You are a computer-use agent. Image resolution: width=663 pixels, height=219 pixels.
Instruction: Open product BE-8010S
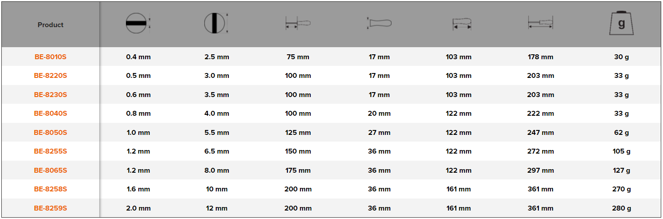(x=50, y=57)
